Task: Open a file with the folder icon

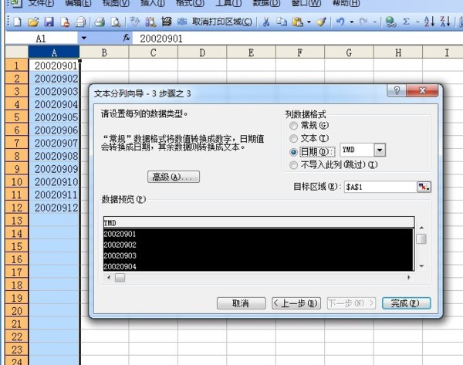Action: click(x=33, y=22)
